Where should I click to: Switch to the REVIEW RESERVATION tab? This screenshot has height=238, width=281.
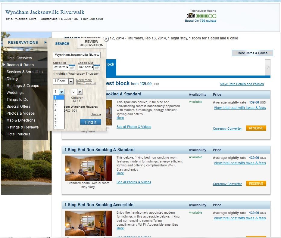(92, 43)
